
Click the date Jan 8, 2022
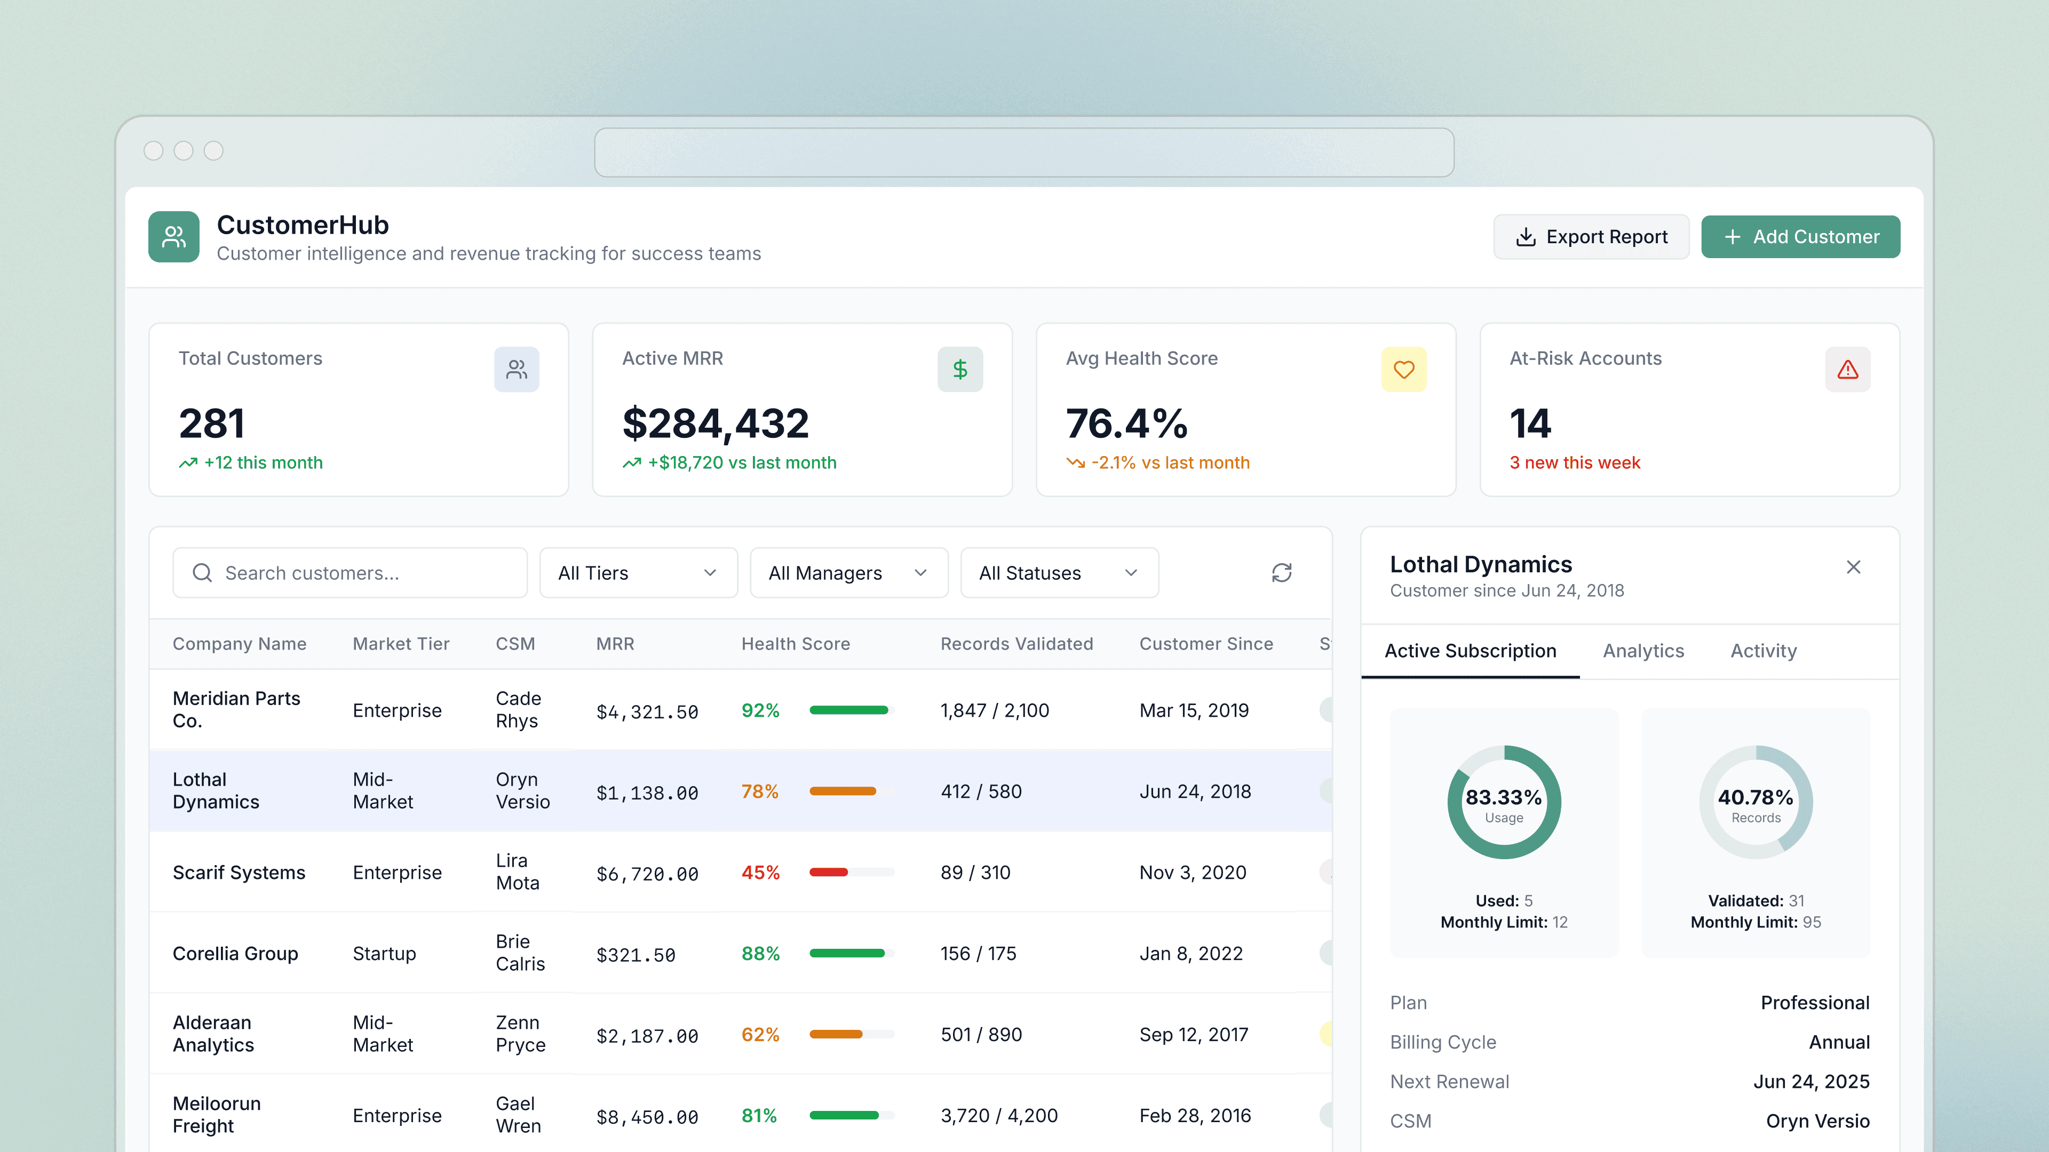[1191, 953]
